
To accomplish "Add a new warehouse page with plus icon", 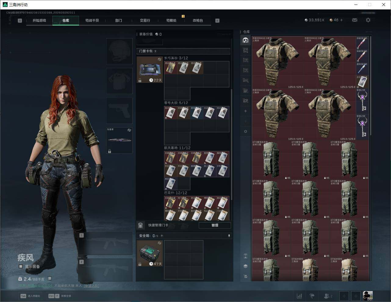I will click(x=246, y=111).
